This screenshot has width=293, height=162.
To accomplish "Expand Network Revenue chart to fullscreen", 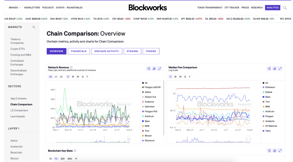I will point(160,68).
